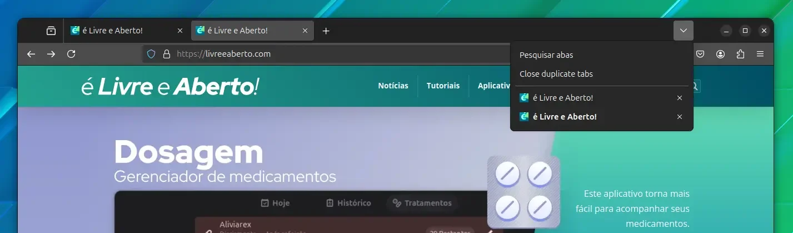
Task: Switch to the first é Livre e Aberto! tab
Action: tap(127, 31)
